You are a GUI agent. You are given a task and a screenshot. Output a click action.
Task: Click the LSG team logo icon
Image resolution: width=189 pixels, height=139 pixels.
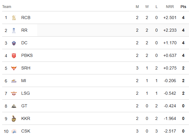pos(14,93)
